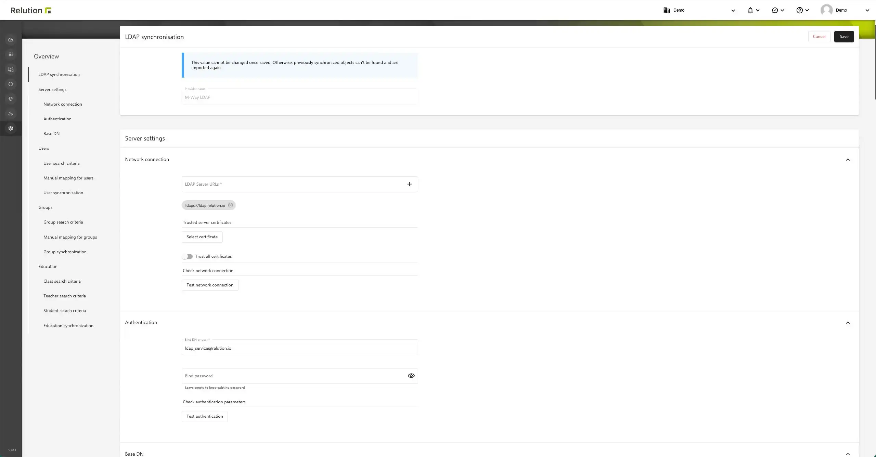Viewport: 876px width, 457px height.
Task: Jump to Manual mapping for groups
Action: (x=70, y=237)
